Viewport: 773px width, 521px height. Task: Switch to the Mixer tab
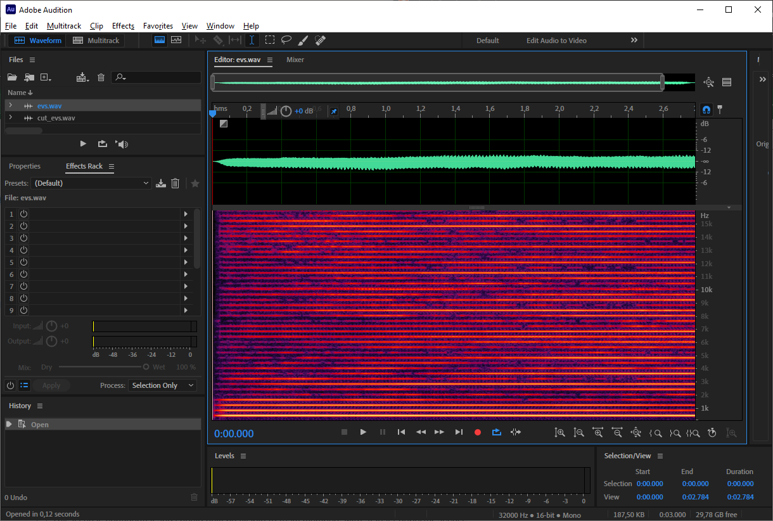coord(295,60)
